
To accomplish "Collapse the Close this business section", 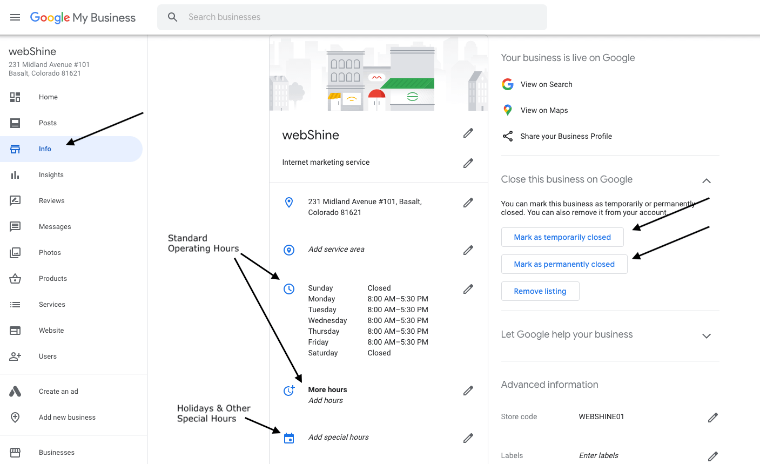I will (707, 181).
